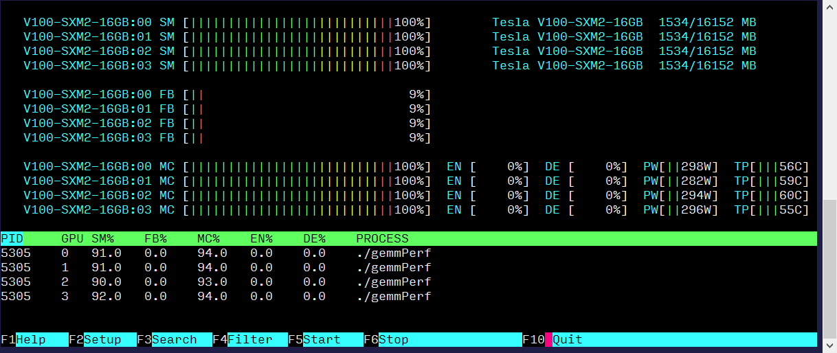The height and width of the screenshot is (353, 837).
Task: Click the PROCESS column header
Action: [382, 239]
